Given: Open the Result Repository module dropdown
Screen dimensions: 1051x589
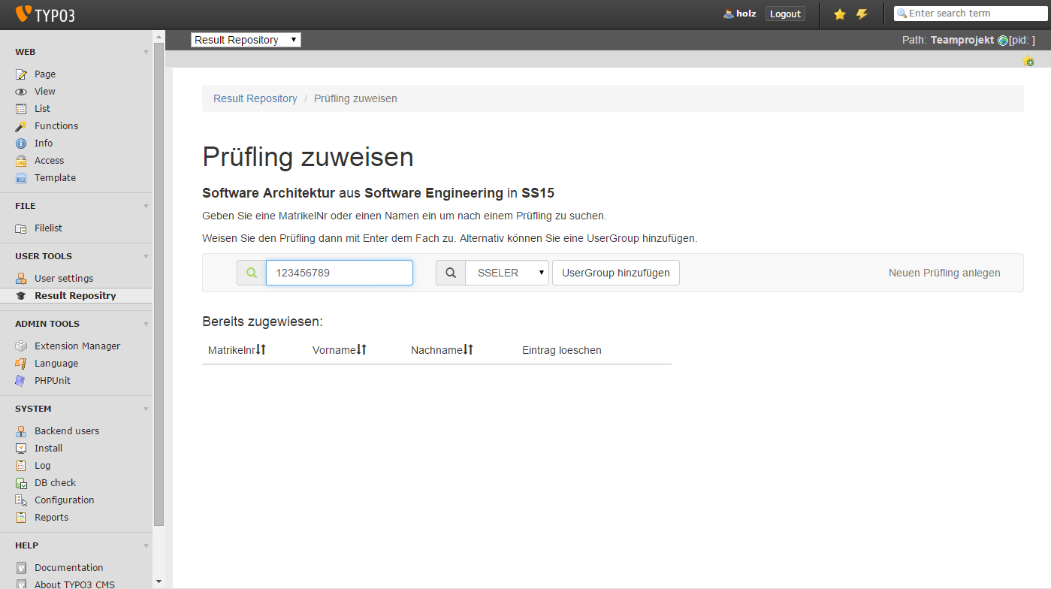Looking at the screenshot, I should (246, 40).
